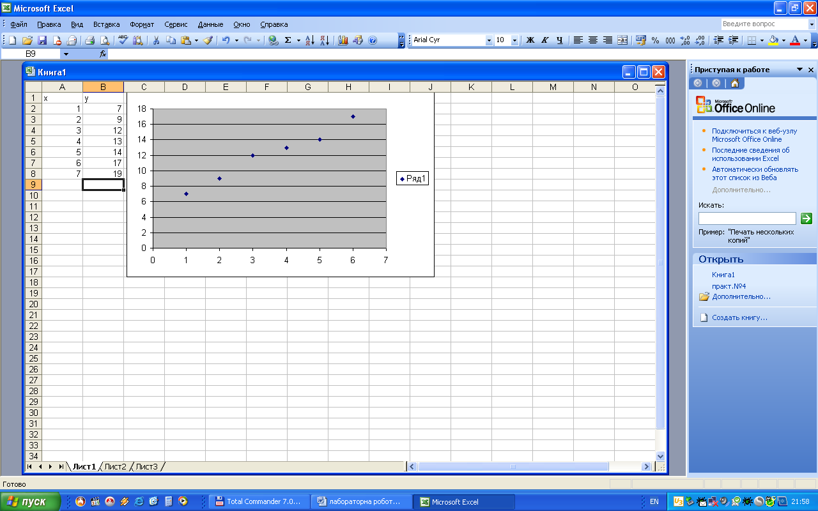The height and width of the screenshot is (511, 818).
Task: Switch to the Лист2 sheet tab
Action: [115, 467]
